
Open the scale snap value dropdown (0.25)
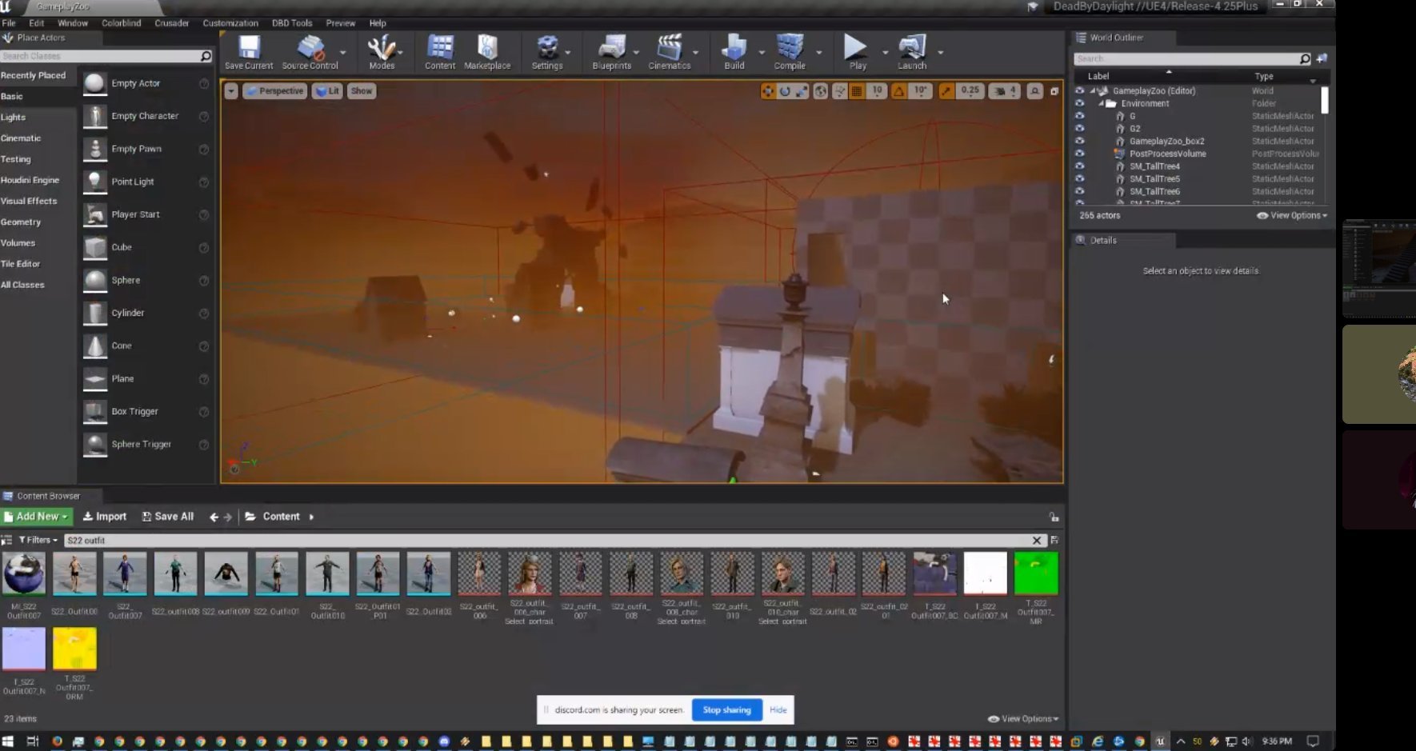point(970,91)
